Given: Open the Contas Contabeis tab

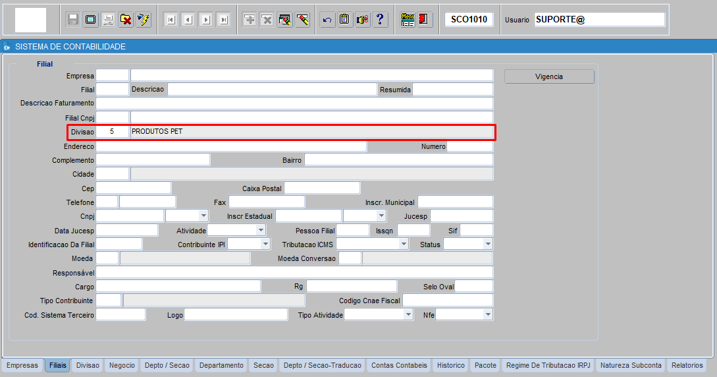Looking at the screenshot, I should 399,365.
